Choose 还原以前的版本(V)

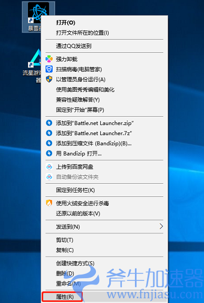click(x=104, y=214)
